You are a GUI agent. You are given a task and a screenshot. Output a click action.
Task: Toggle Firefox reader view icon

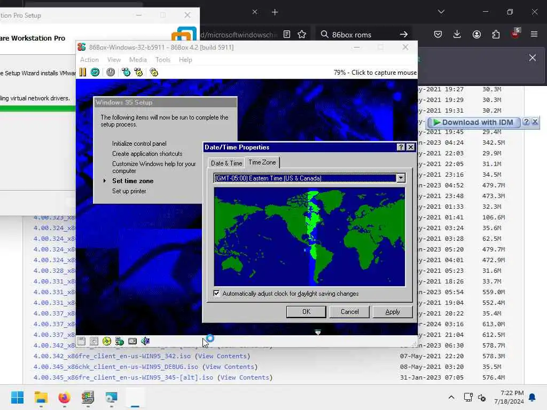[x=287, y=34]
